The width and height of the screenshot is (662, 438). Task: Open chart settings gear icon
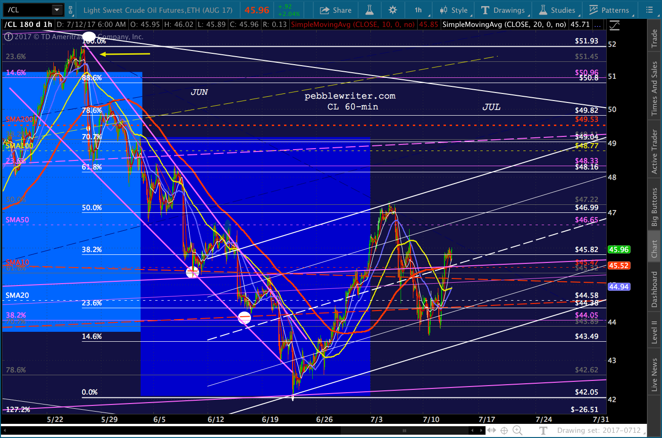click(393, 10)
